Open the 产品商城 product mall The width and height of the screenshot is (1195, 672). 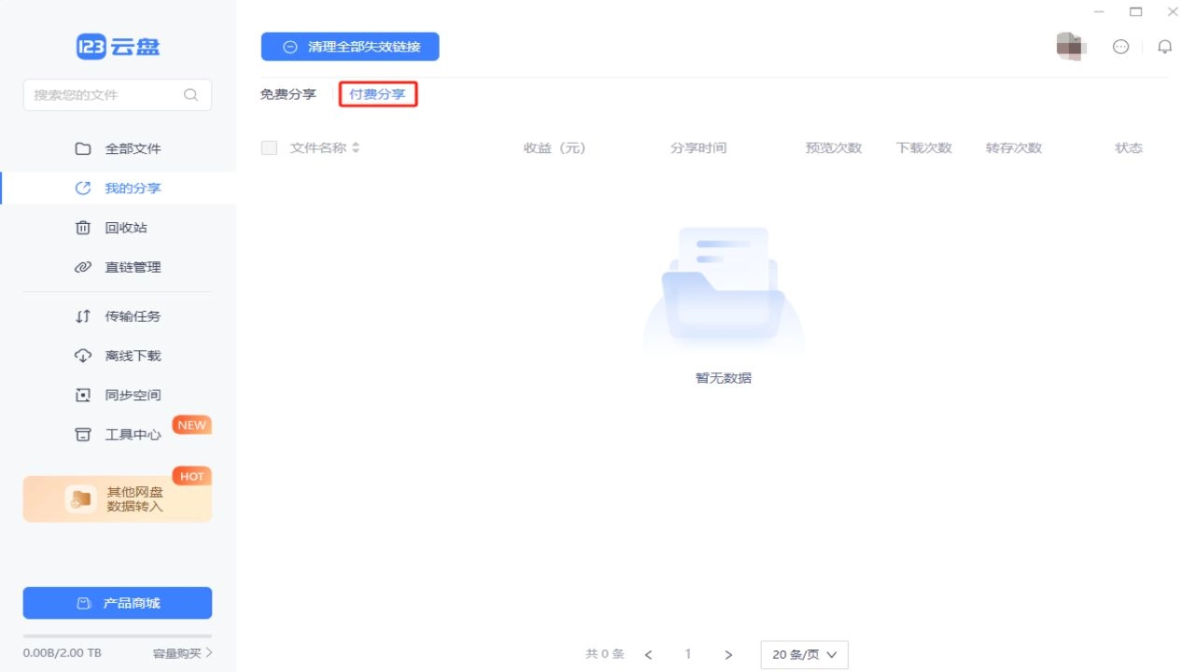tap(117, 603)
